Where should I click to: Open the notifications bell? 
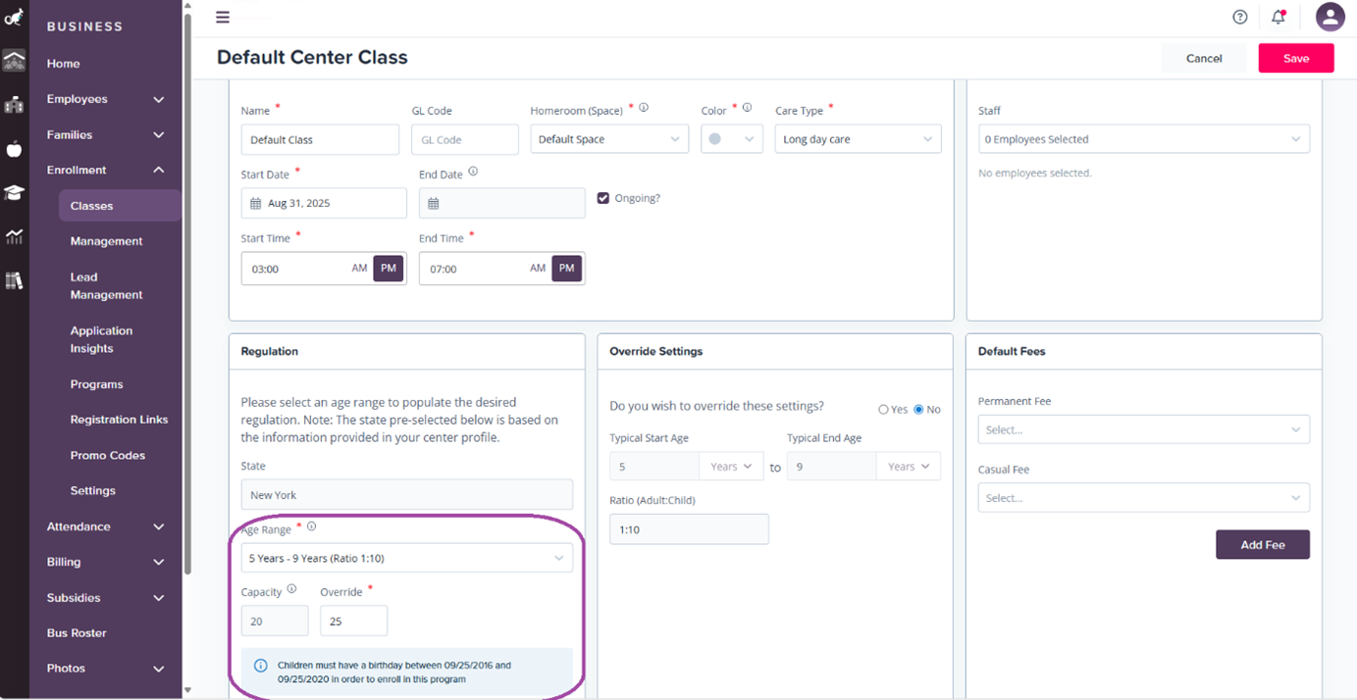1278,17
